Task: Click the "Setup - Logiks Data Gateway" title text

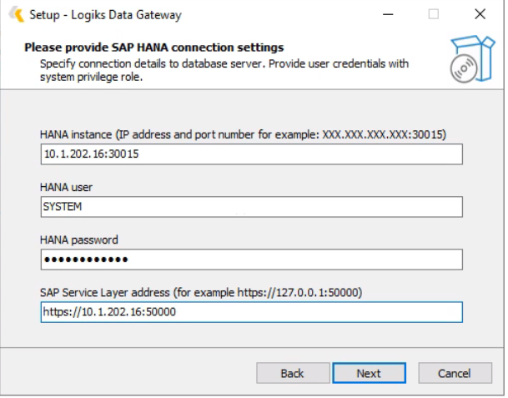Action: 106,14
